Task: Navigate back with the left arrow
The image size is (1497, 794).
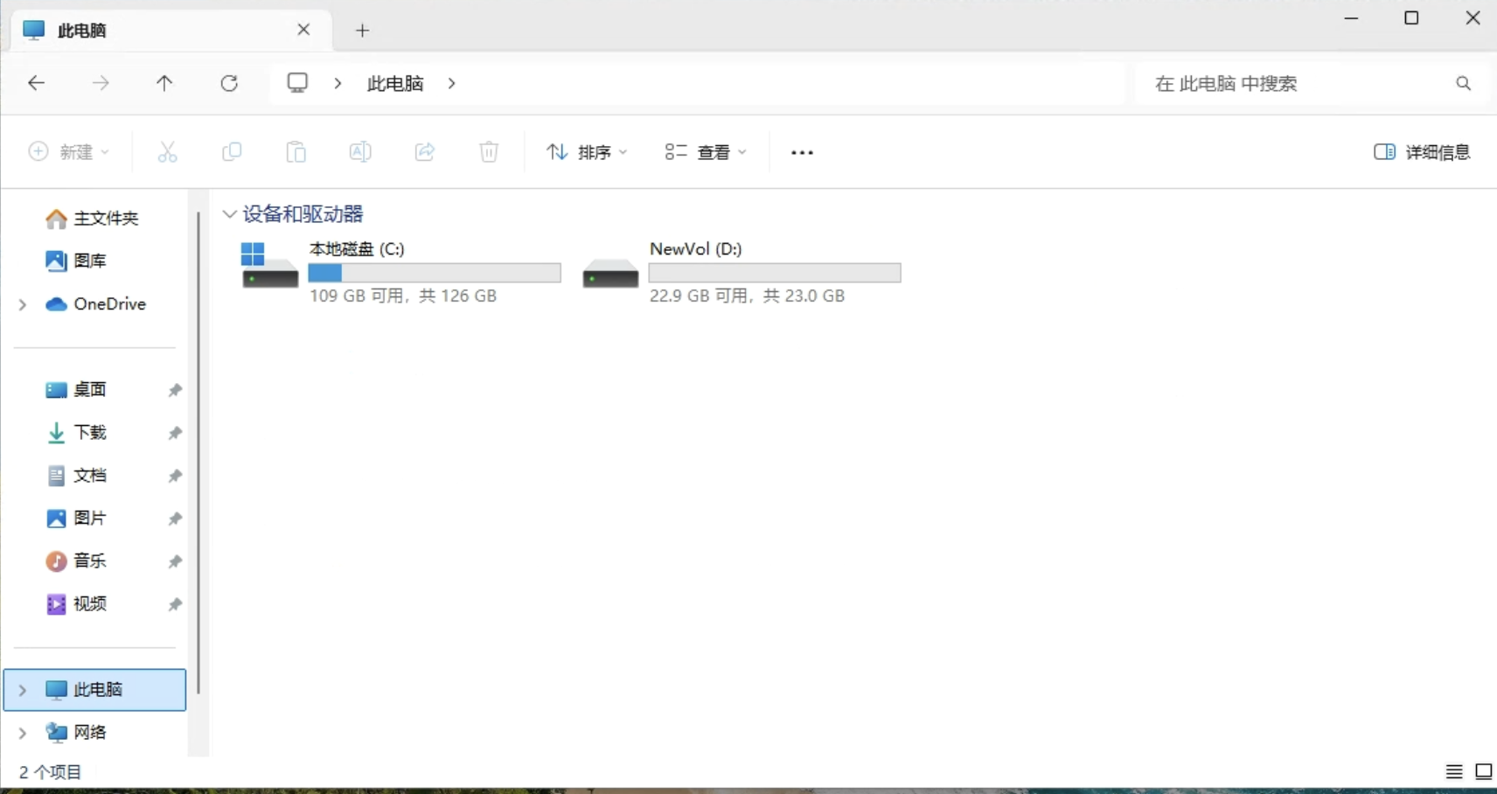Action: click(x=37, y=83)
